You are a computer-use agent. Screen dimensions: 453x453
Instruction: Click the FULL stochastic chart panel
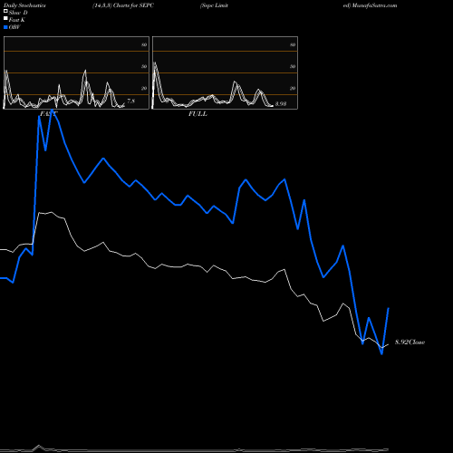(x=225, y=72)
